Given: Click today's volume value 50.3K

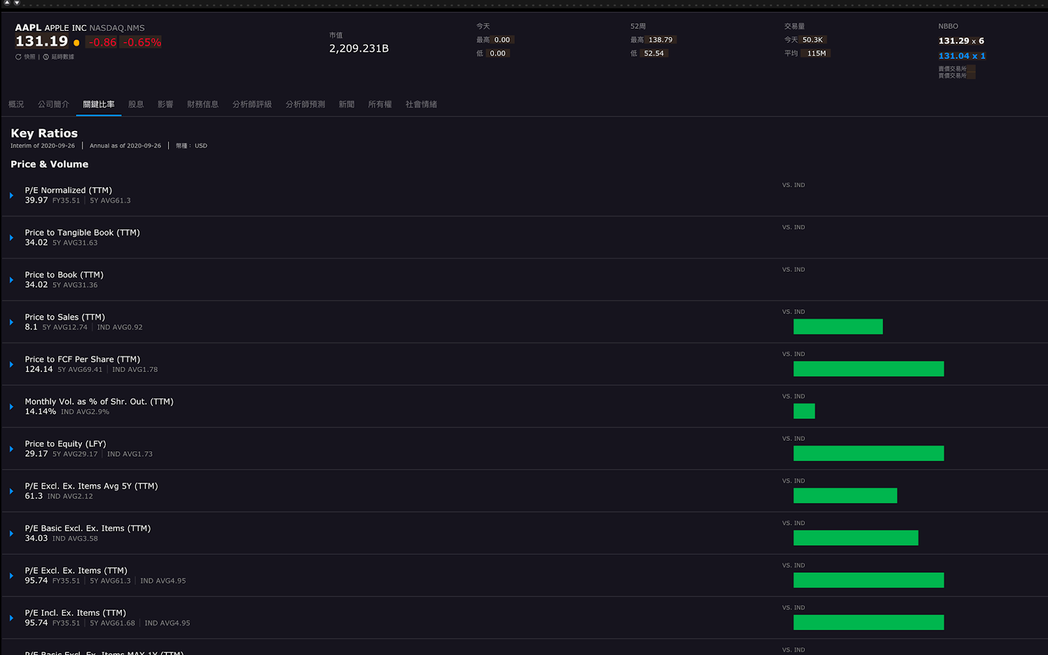Looking at the screenshot, I should tap(812, 40).
